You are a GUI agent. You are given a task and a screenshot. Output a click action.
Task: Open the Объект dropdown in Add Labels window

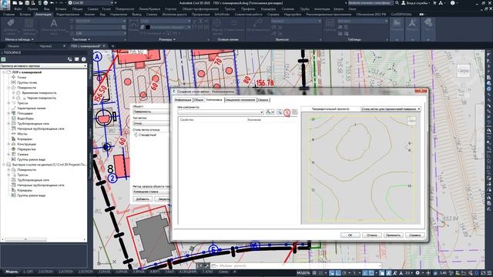[151, 112]
